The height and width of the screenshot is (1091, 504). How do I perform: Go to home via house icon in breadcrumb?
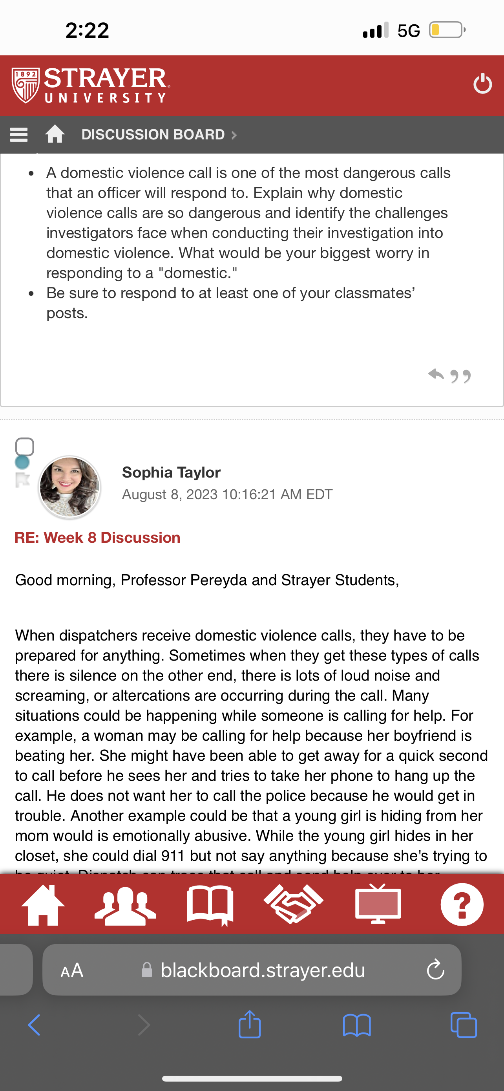click(x=55, y=134)
